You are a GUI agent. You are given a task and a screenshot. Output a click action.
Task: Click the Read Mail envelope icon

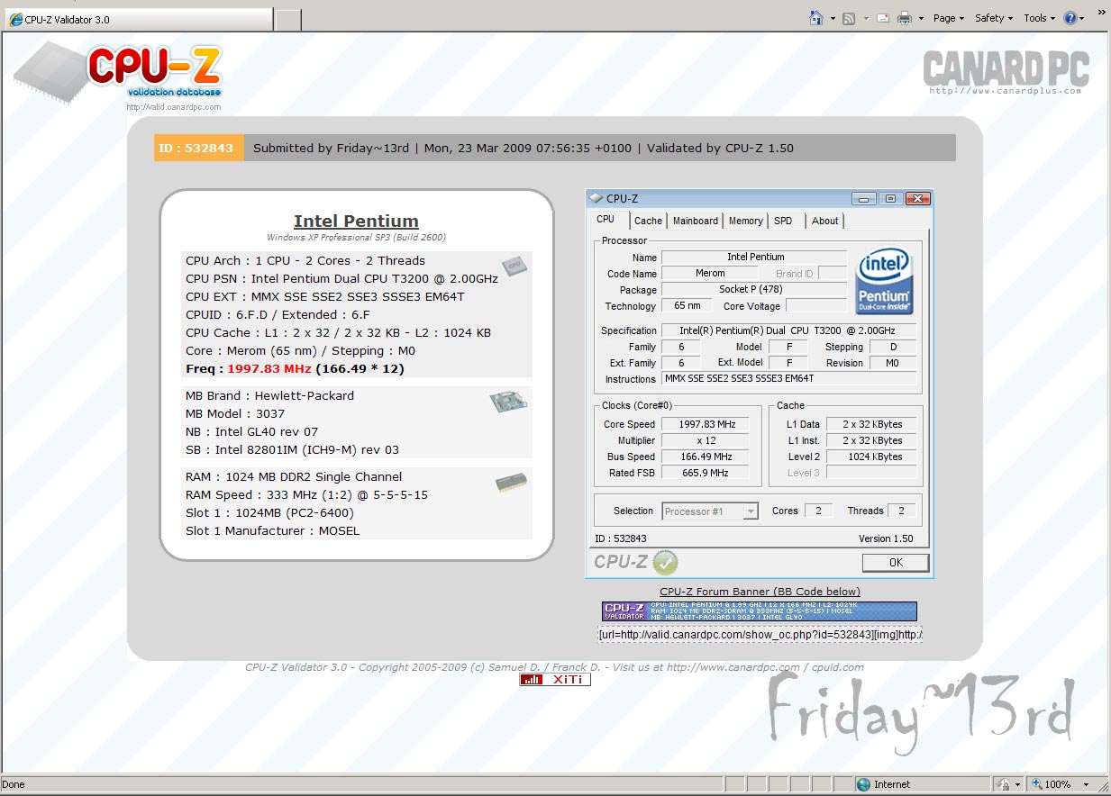coord(883,18)
